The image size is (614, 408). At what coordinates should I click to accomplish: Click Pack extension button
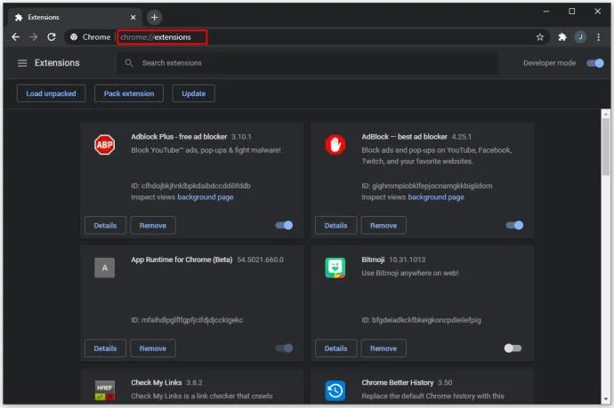pos(129,93)
